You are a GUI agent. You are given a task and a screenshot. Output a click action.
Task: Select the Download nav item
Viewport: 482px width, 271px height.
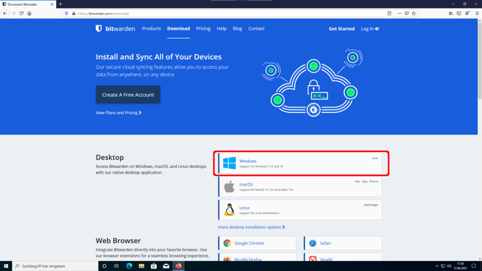[178, 29]
